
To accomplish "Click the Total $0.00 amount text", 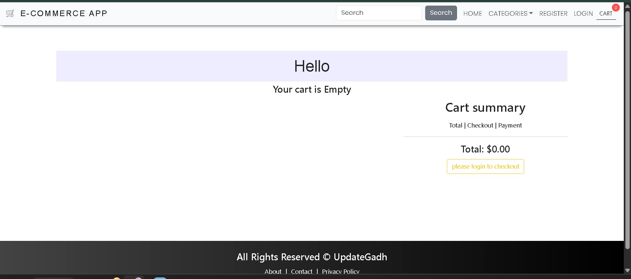I will click(485, 149).
